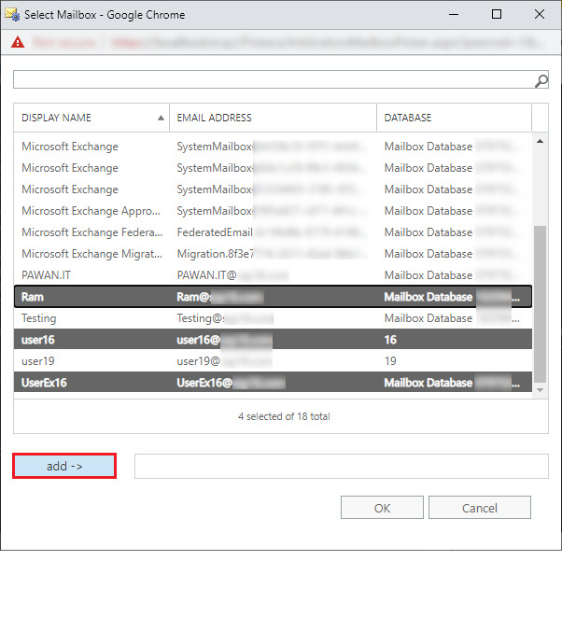The height and width of the screenshot is (617, 562).
Task: Sort by EMAIL ADDRESS column
Action: (273, 118)
